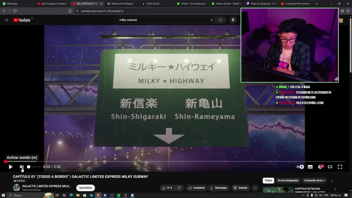Start voice search with microphone icon

233,20
